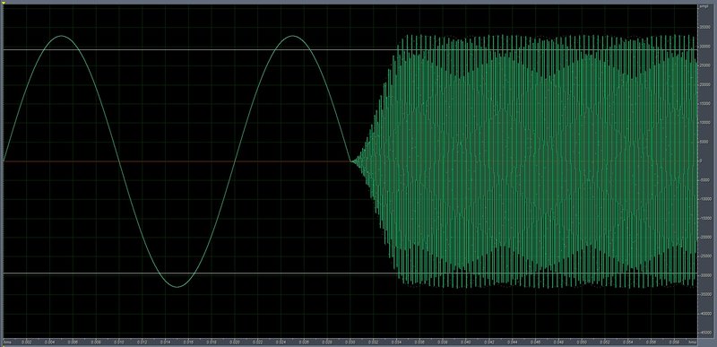Click the 30000 value on amplitude ruler
Viewport: 717px width, 347px height.
tap(705, 47)
